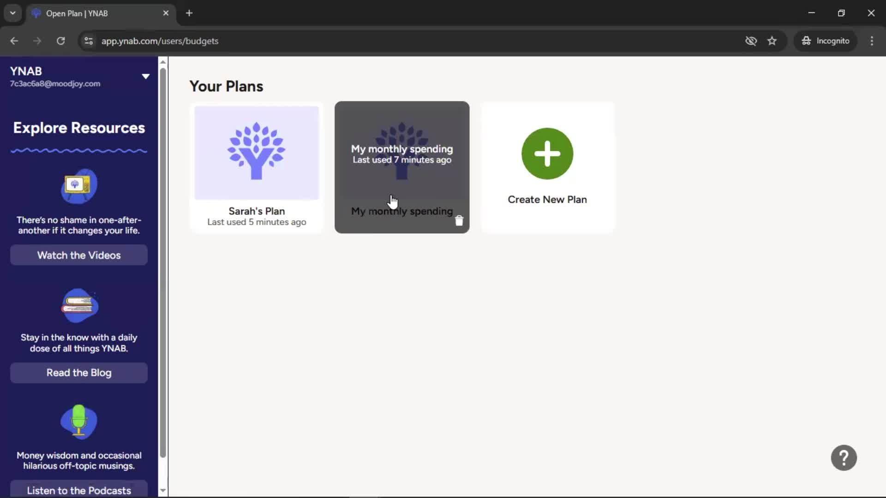Click Read the Blog button

click(x=79, y=373)
